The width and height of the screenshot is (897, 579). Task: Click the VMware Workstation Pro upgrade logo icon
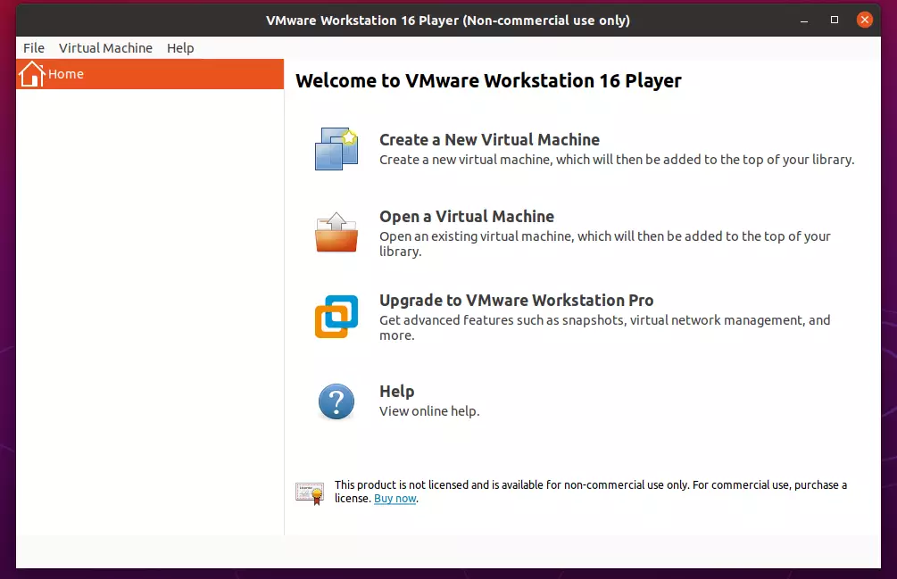point(336,316)
